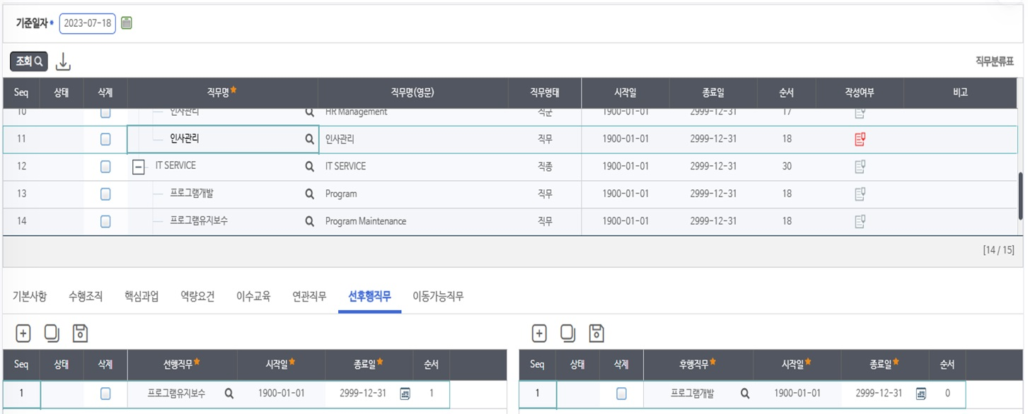Image resolution: width=1028 pixels, height=414 pixels.
Task: Collapse the IT SERVICE tree node
Action: [x=139, y=167]
